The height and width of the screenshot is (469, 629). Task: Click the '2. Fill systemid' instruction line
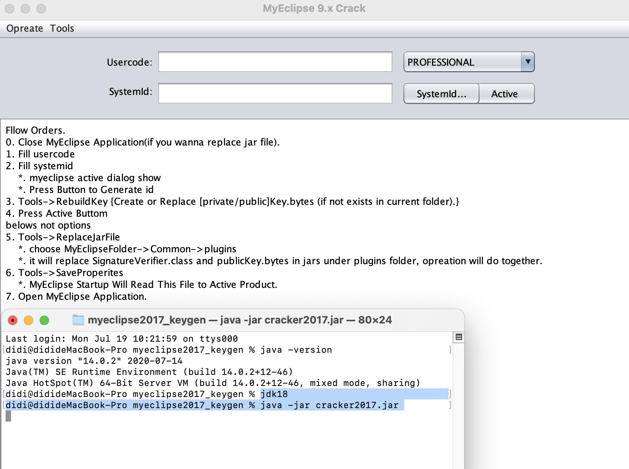tap(40, 166)
